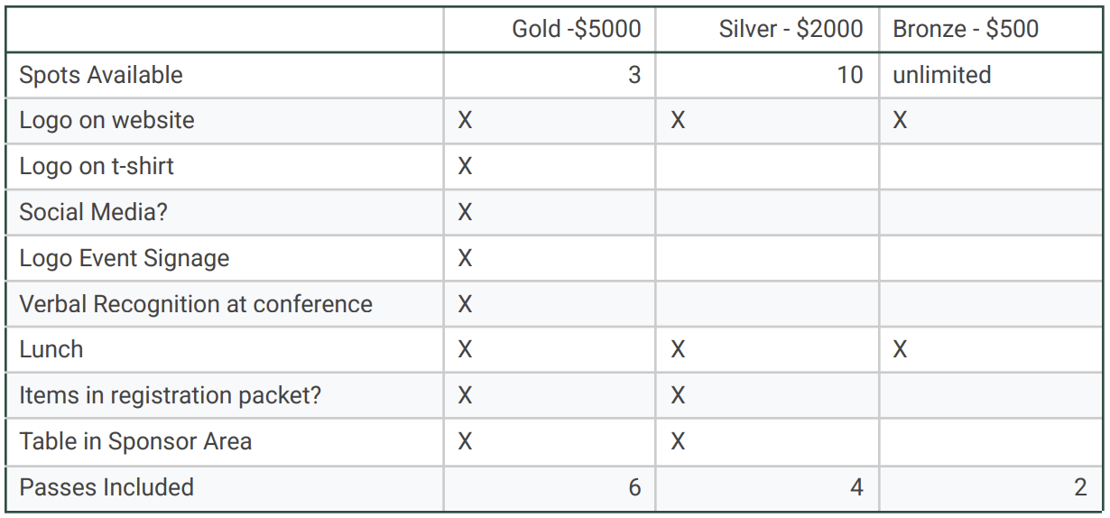
Task: Select the Table in Sponsor Area label
Action: pyautogui.click(x=135, y=441)
